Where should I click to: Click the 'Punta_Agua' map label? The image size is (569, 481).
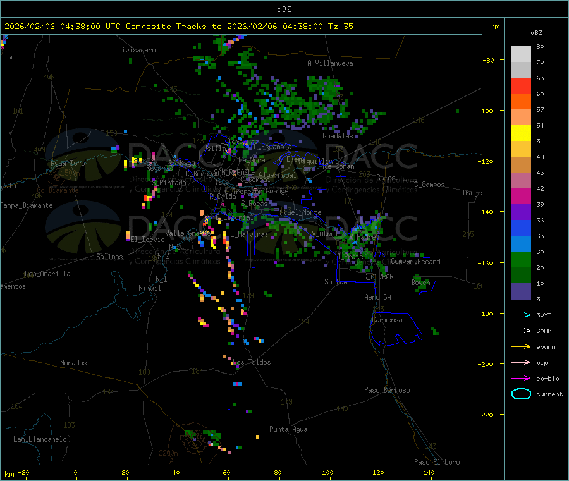tap(288, 429)
